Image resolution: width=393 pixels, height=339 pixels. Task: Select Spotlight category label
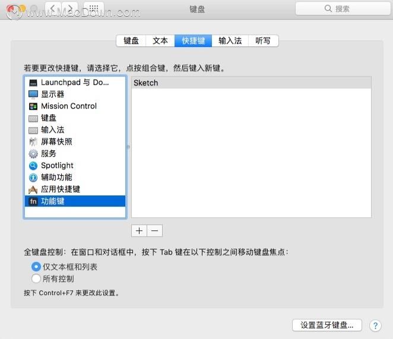pyautogui.click(x=57, y=166)
